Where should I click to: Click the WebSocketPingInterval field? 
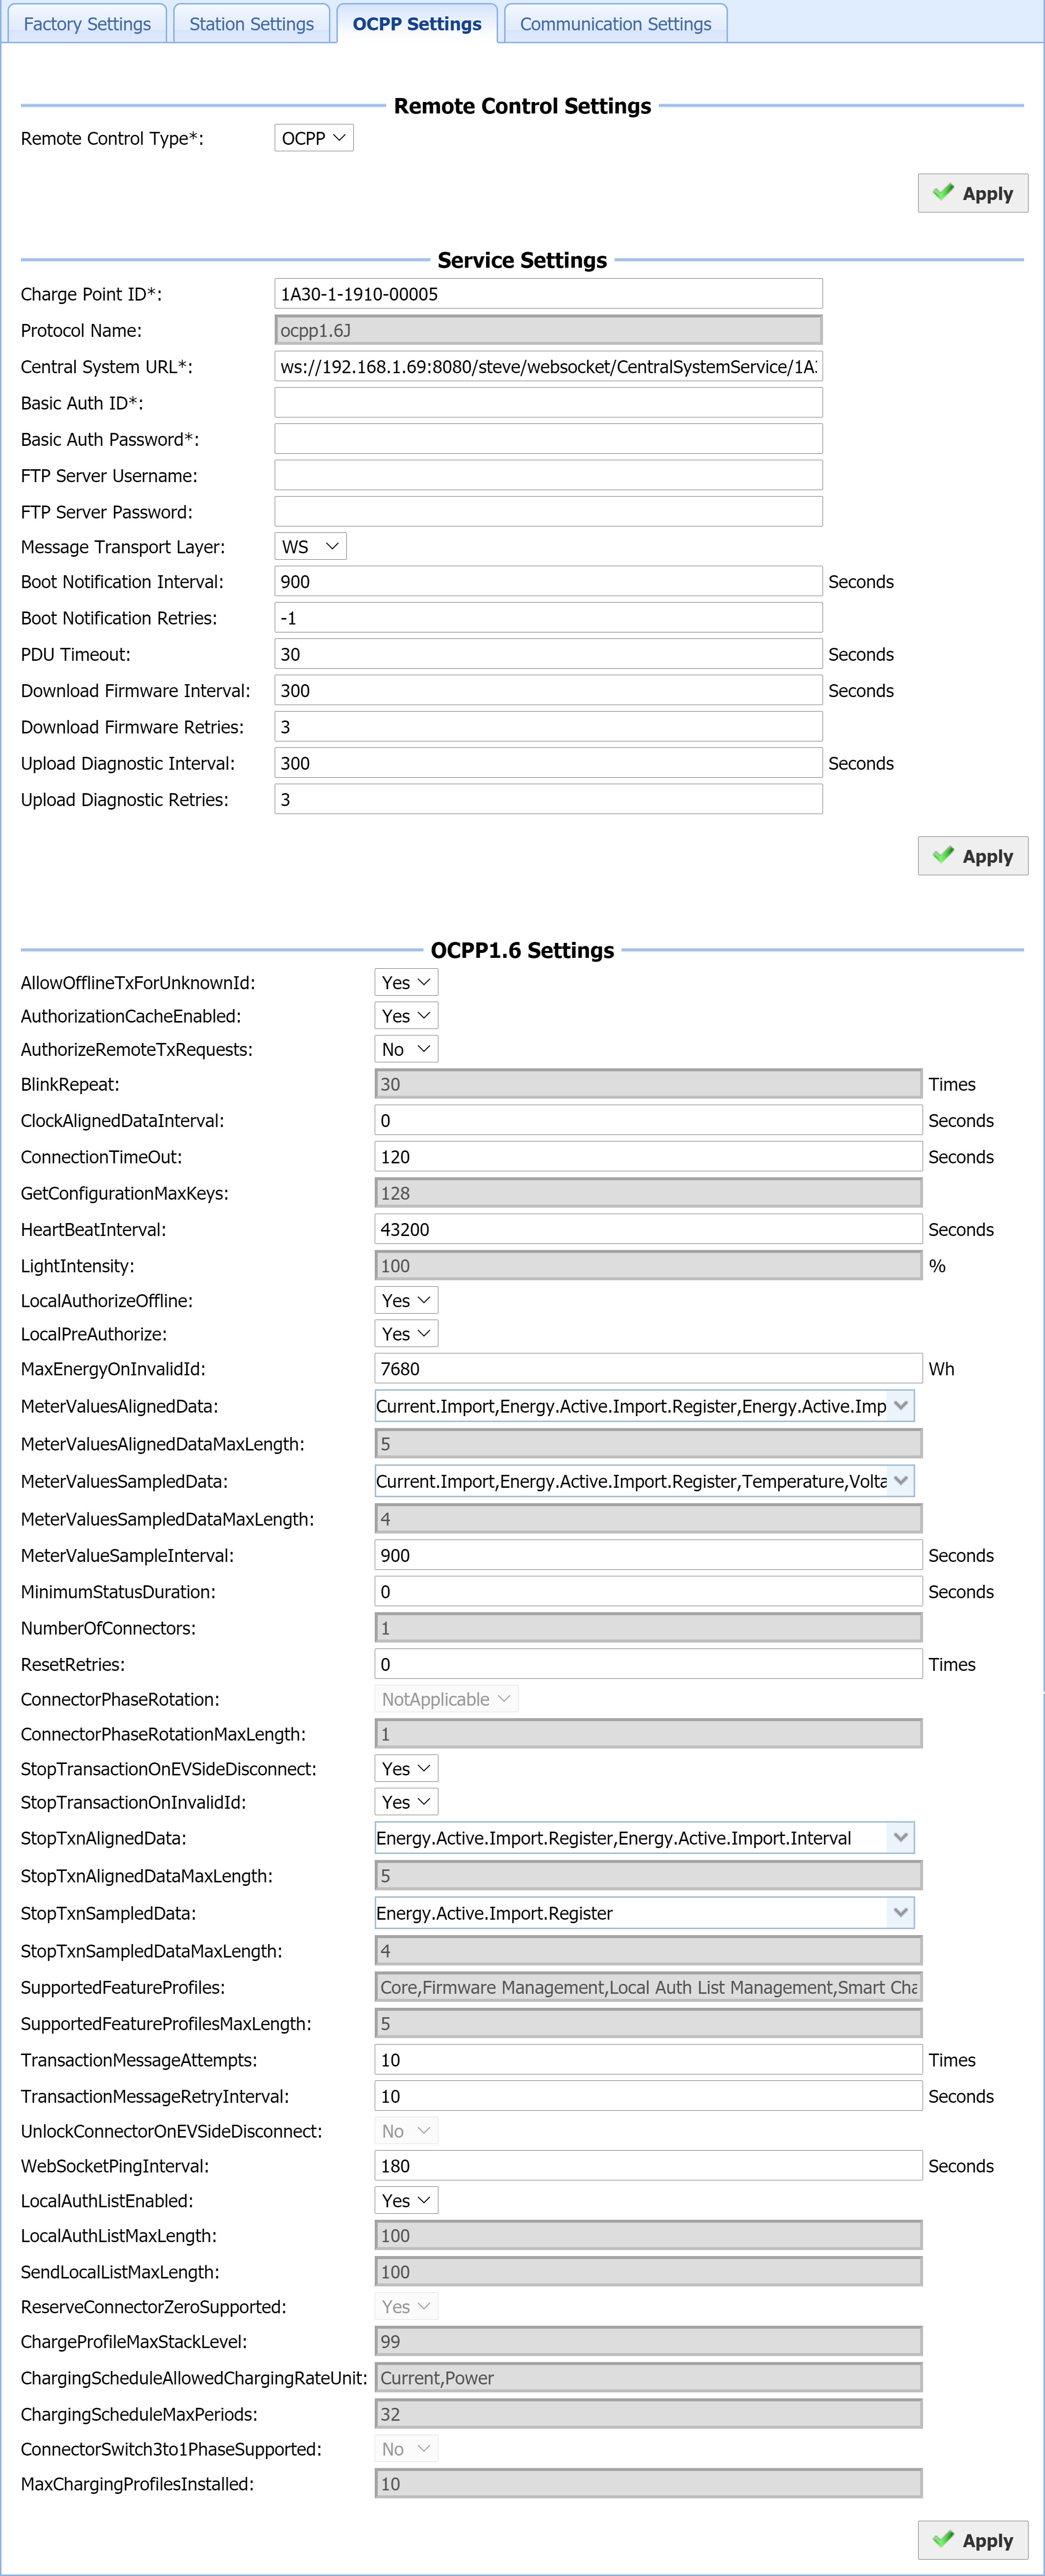tap(648, 2166)
